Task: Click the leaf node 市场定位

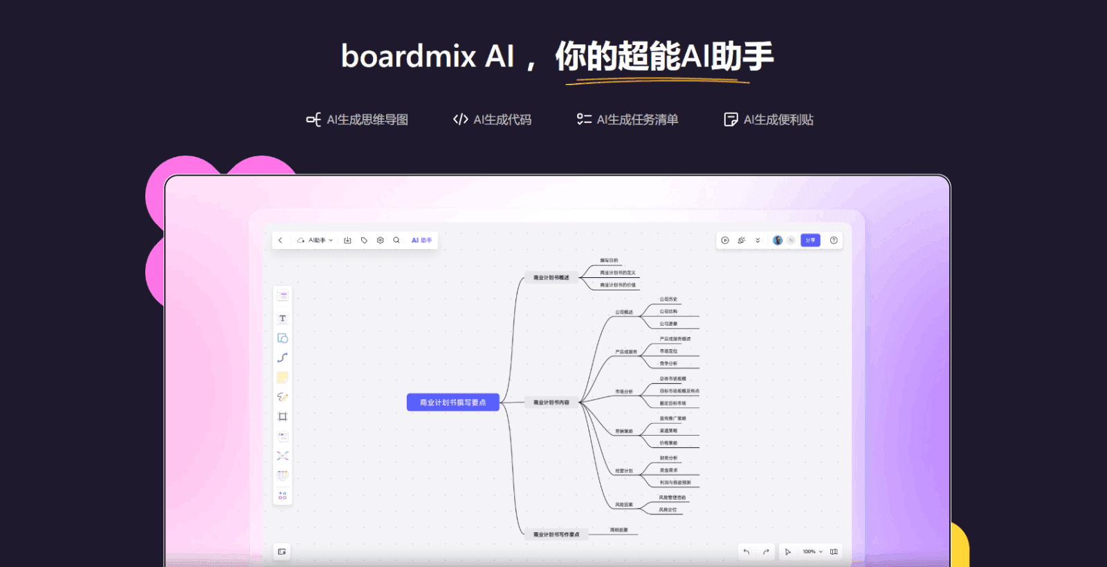Action: click(668, 351)
